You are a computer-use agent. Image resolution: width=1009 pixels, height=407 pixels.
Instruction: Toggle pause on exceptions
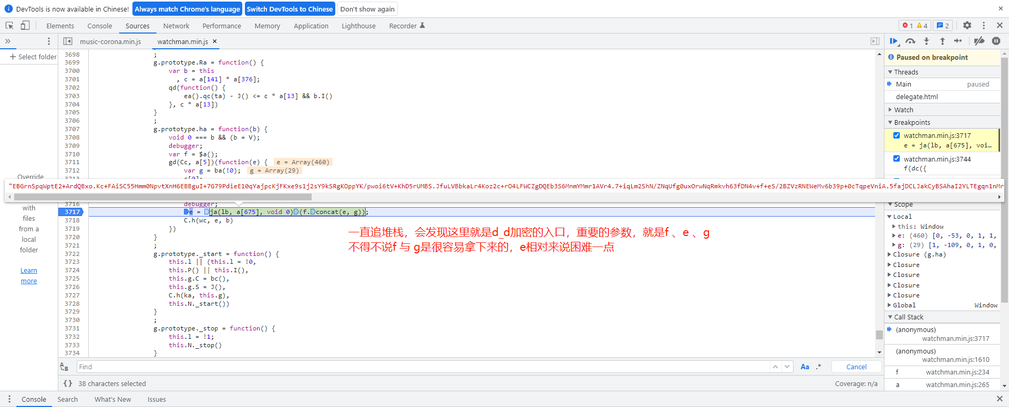pos(996,41)
